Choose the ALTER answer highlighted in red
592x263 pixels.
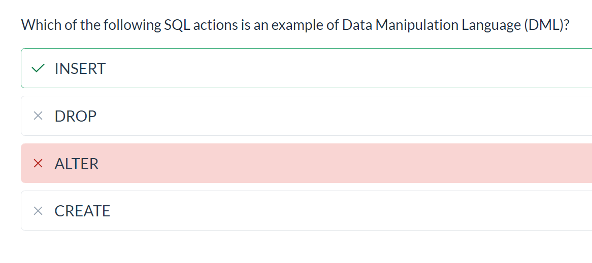(x=306, y=163)
